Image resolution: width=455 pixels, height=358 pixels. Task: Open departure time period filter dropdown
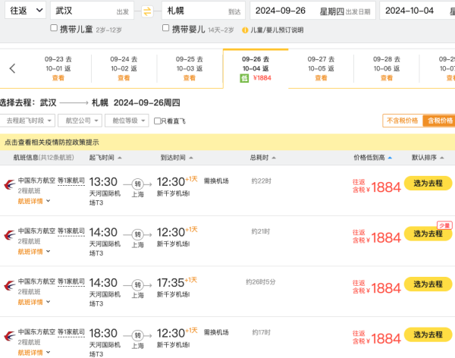click(27, 121)
